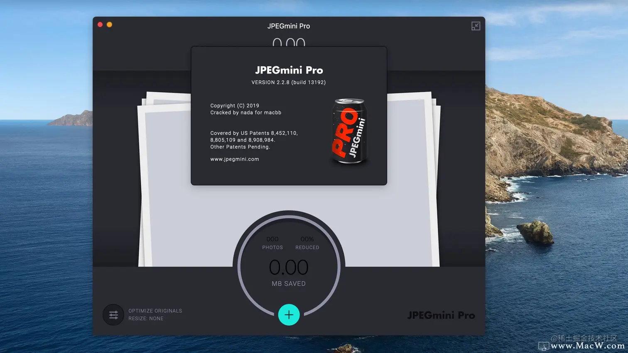Click the shrink window icon at top right

coord(476,26)
